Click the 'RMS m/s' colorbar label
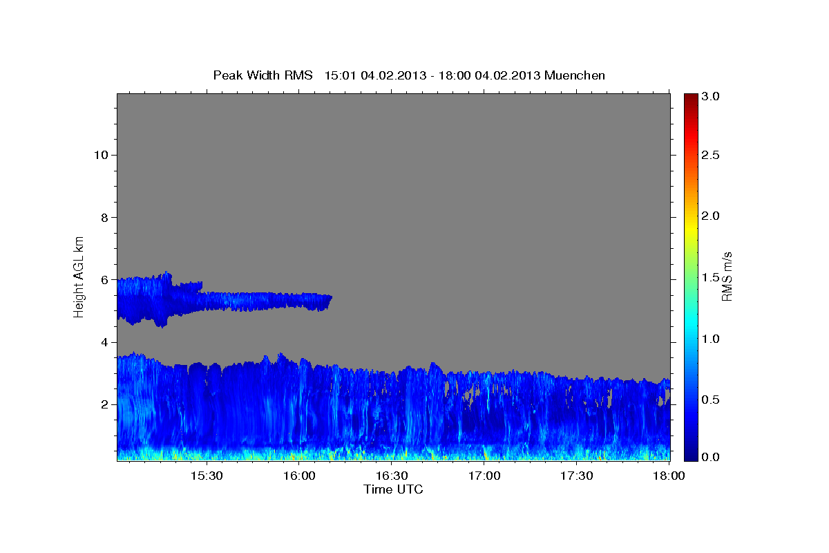This screenshot has height=553, width=829. click(726, 276)
